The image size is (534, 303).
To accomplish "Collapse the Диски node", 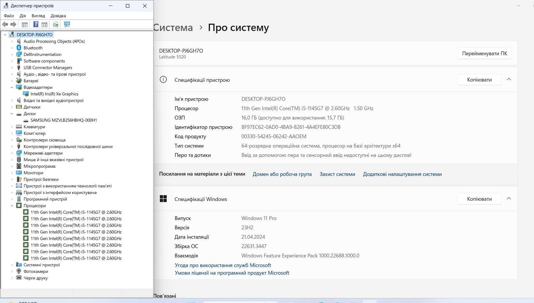I will point(12,114).
